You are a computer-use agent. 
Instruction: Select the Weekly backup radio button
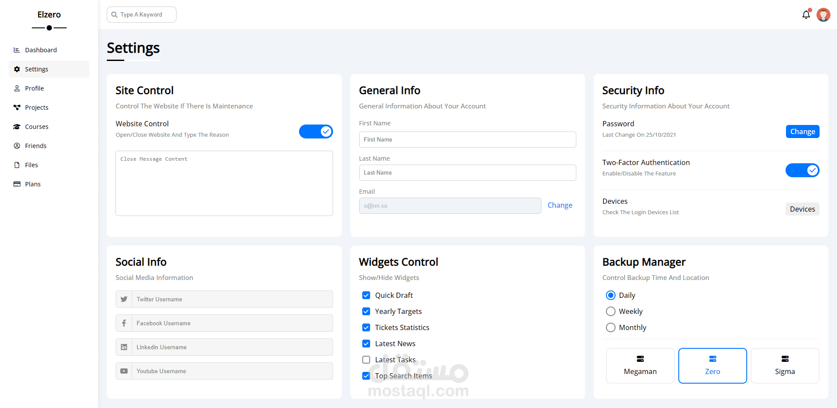pyautogui.click(x=610, y=311)
